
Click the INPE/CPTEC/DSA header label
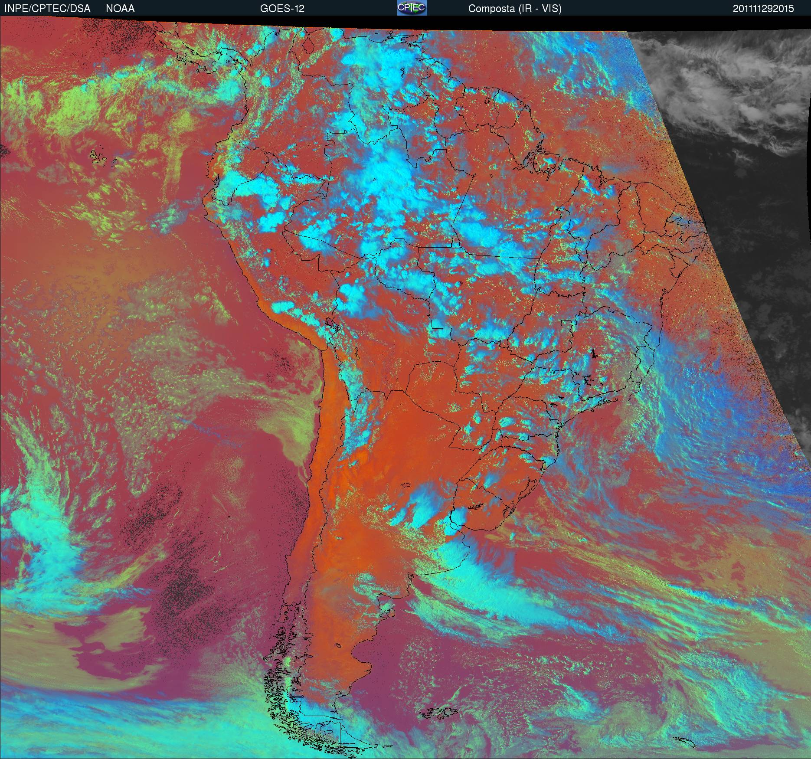coord(47,9)
